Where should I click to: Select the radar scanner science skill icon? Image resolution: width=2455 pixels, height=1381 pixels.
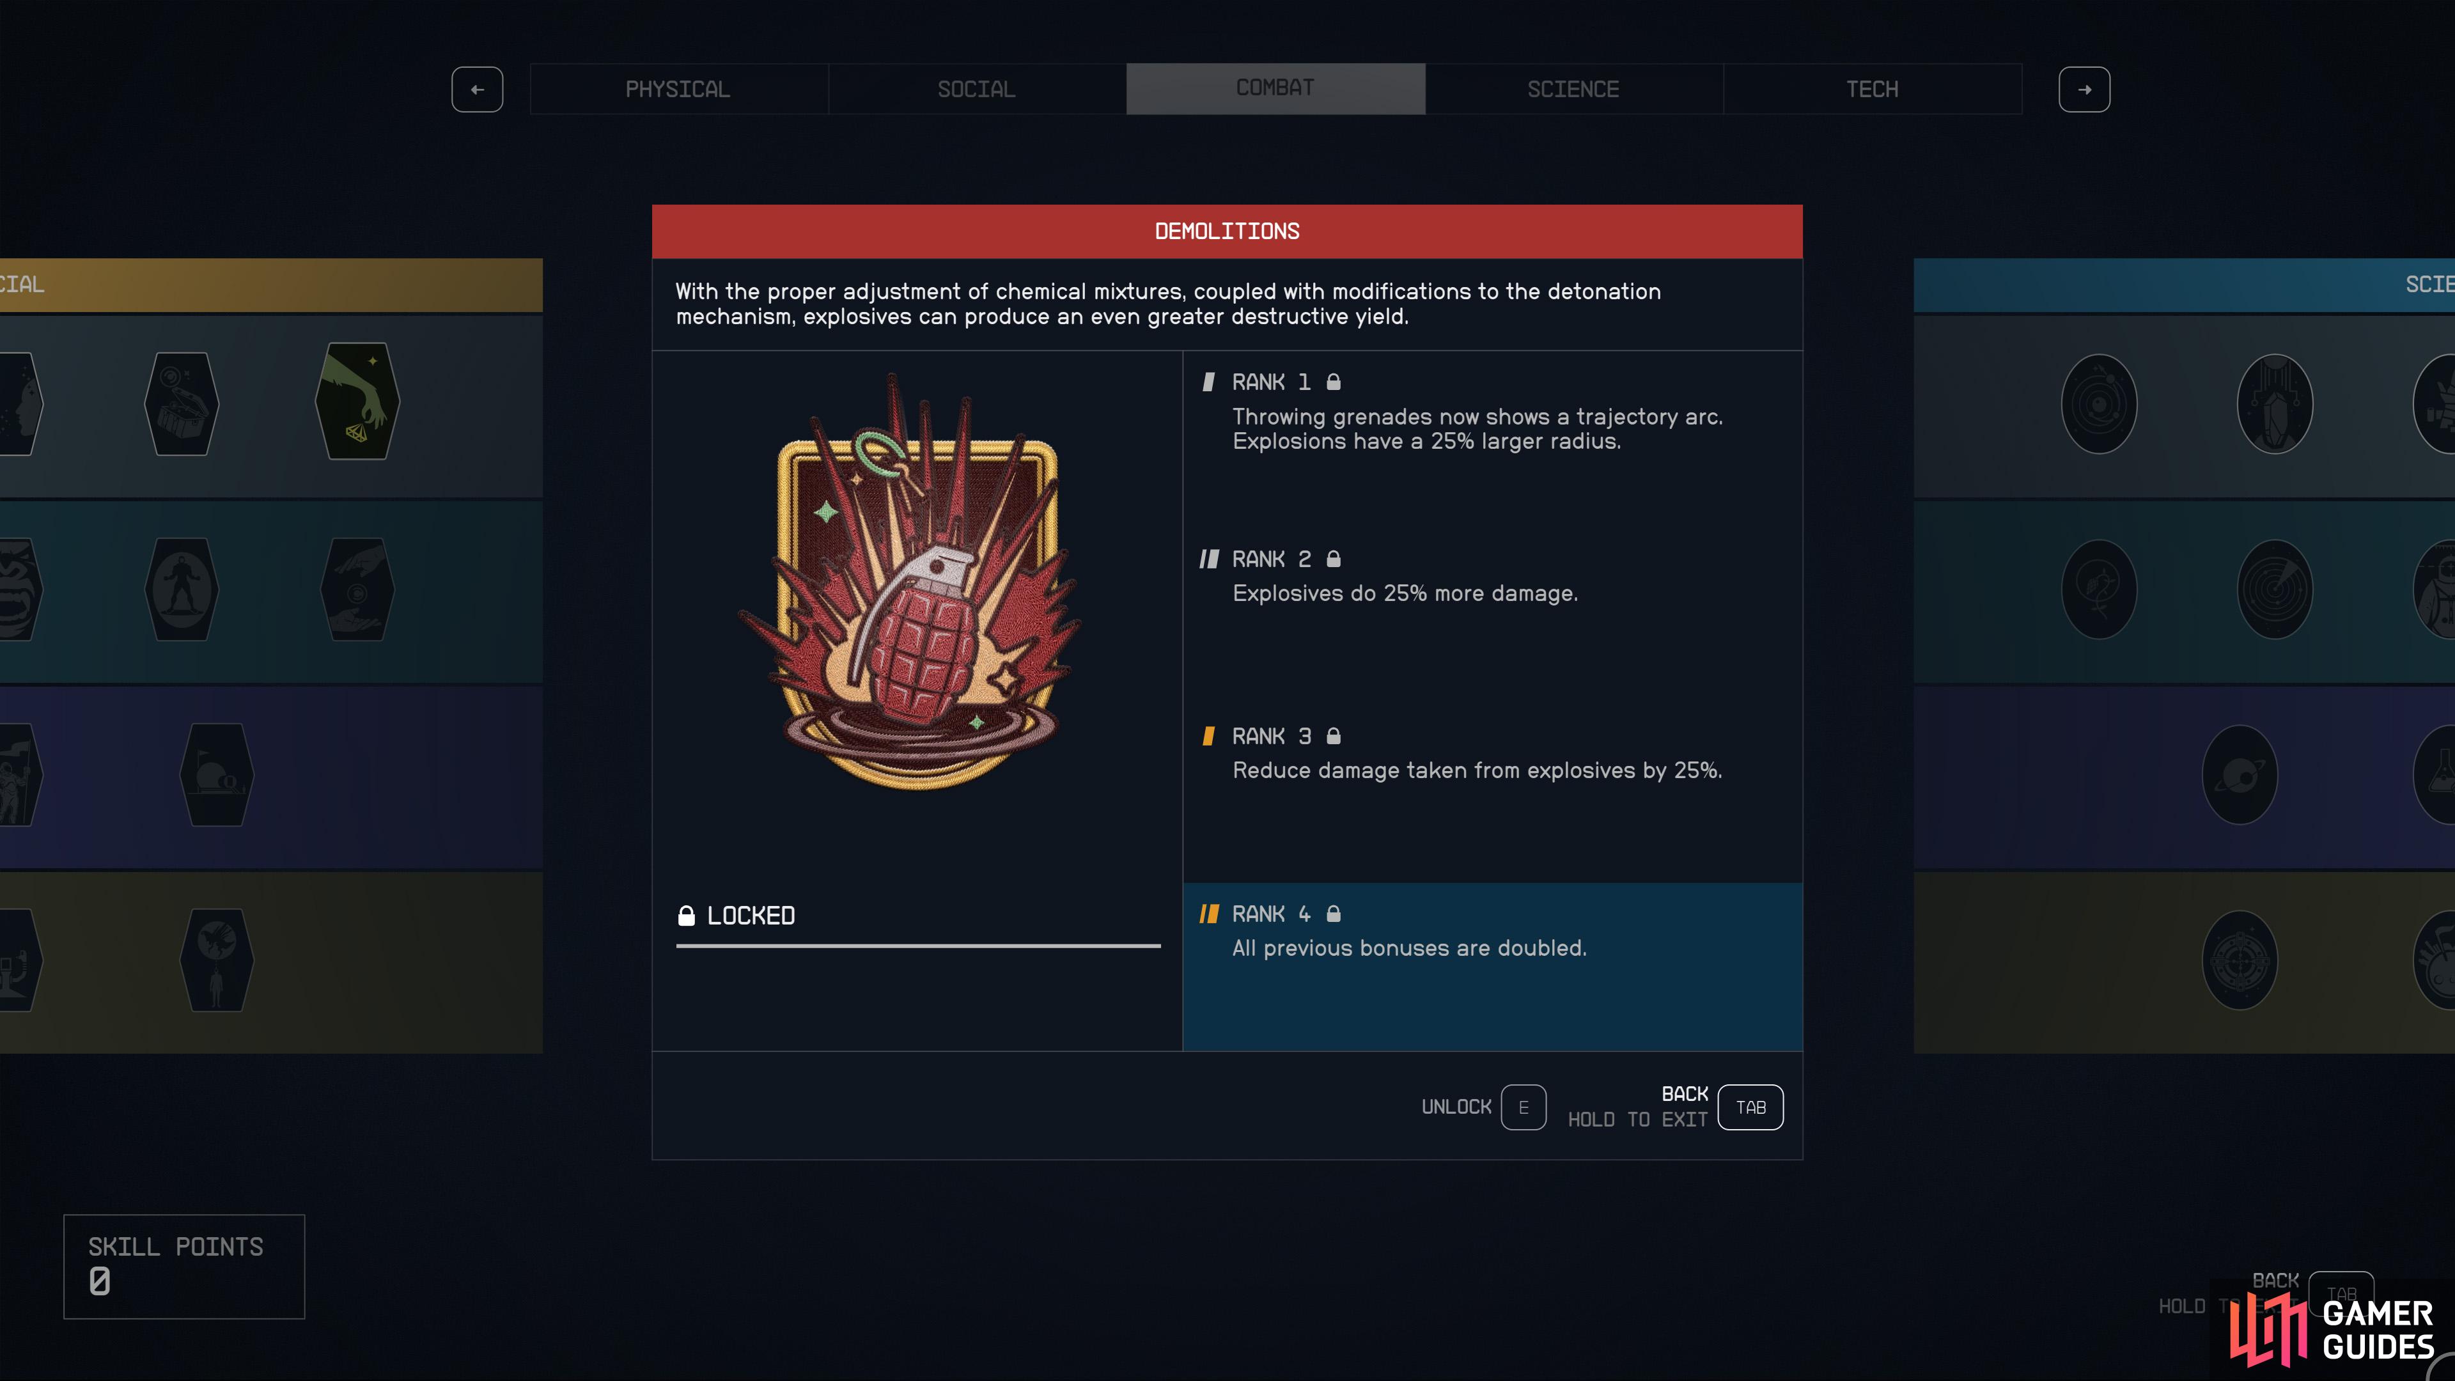point(2275,589)
